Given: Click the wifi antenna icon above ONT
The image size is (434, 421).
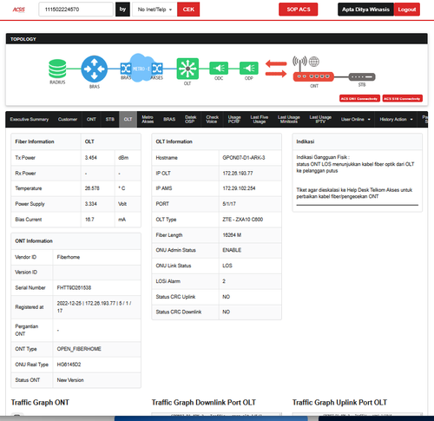Looking at the screenshot, I should click(299, 63).
